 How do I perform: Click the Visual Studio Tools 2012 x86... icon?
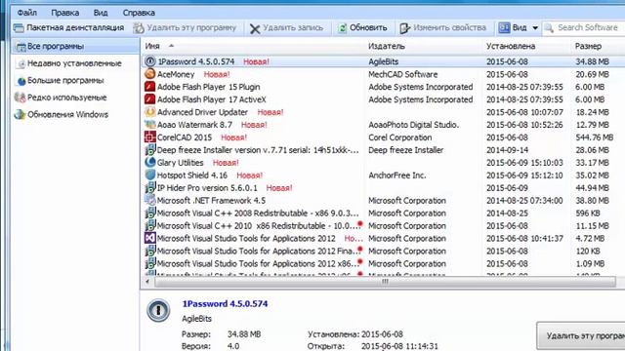[x=149, y=263]
